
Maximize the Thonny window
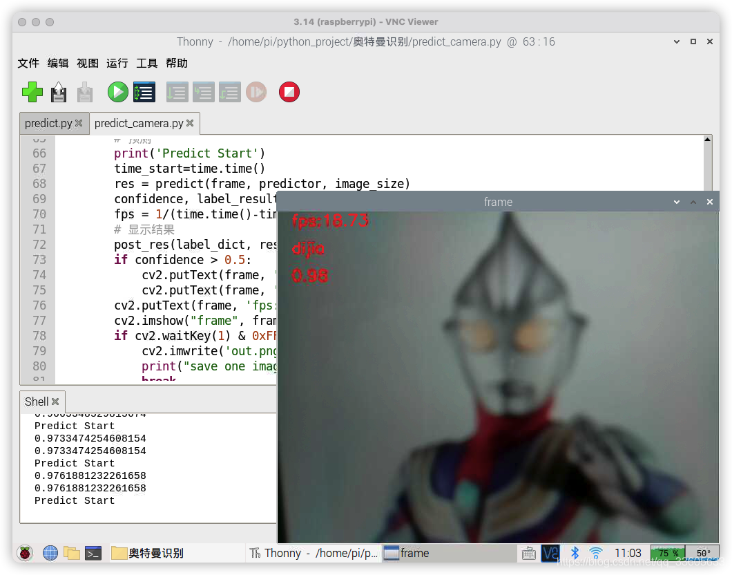tap(693, 41)
